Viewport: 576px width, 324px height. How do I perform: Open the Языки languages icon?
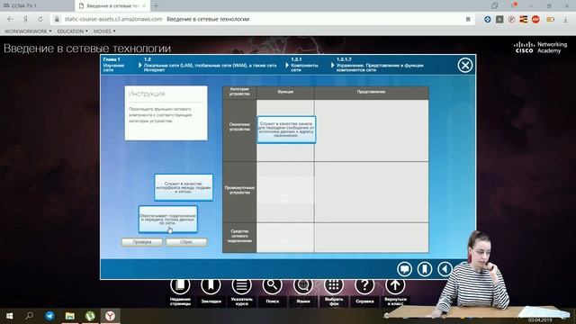tap(303, 285)
